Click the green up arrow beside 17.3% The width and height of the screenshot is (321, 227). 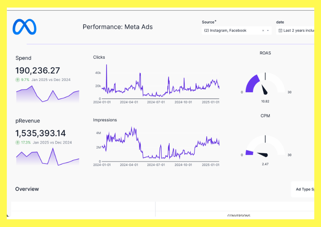(x=18, y=142)
